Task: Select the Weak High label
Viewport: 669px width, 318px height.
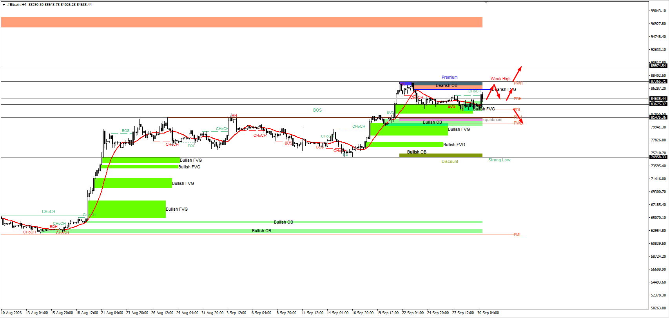Action: (x=500, y=79)
